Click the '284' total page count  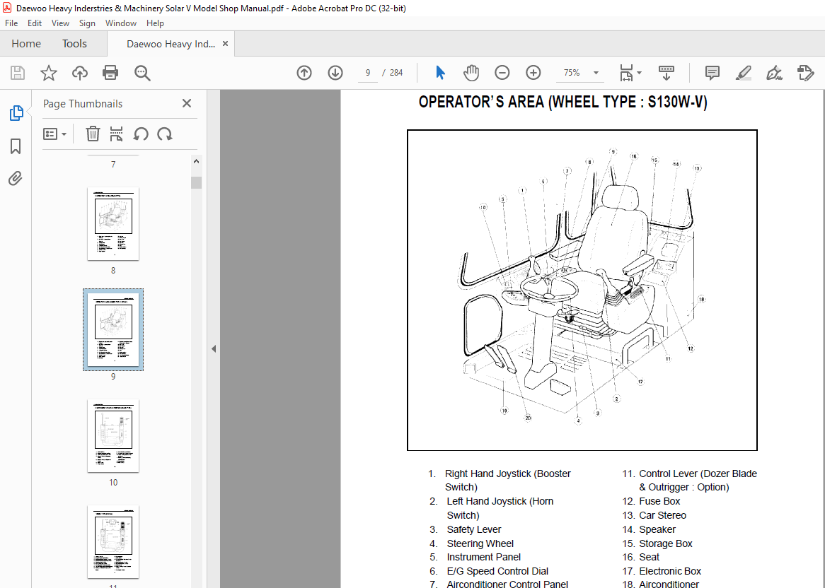396,73
